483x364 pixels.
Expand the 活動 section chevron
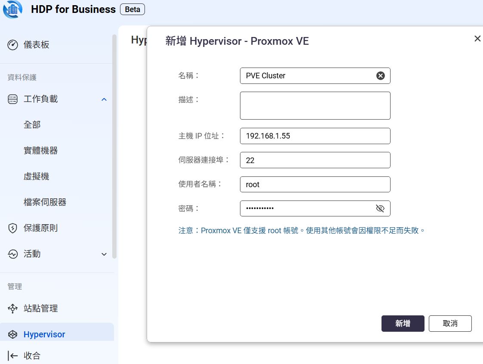104,254
